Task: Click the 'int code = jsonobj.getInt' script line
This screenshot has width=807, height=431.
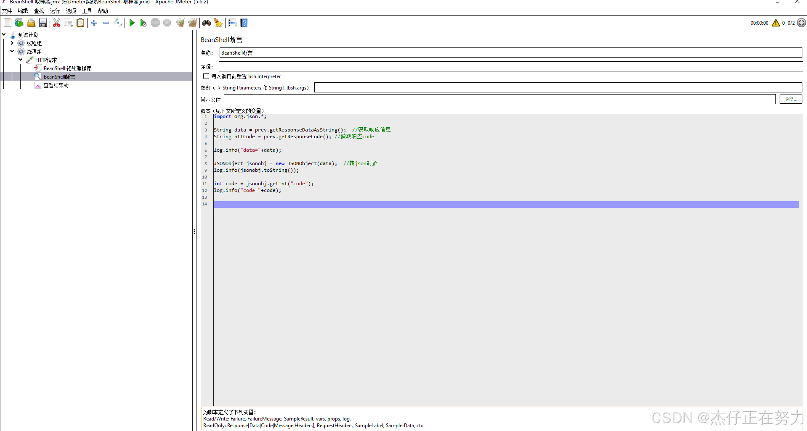Action: (263, 184)
